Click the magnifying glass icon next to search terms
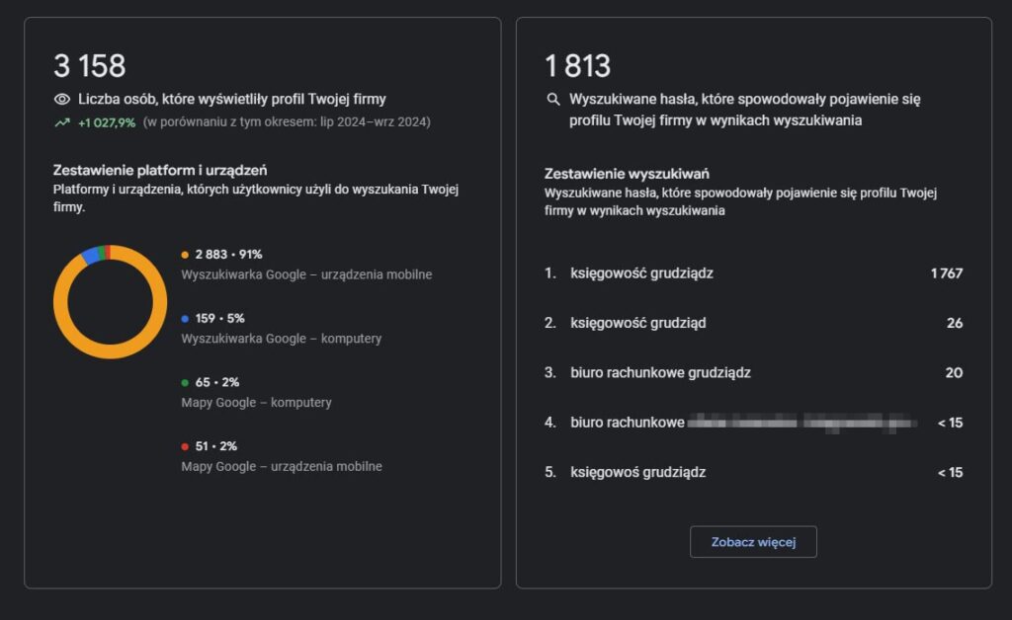 555,99
